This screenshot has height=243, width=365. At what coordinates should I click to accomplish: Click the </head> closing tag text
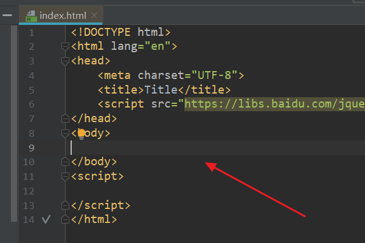(94, 118)
